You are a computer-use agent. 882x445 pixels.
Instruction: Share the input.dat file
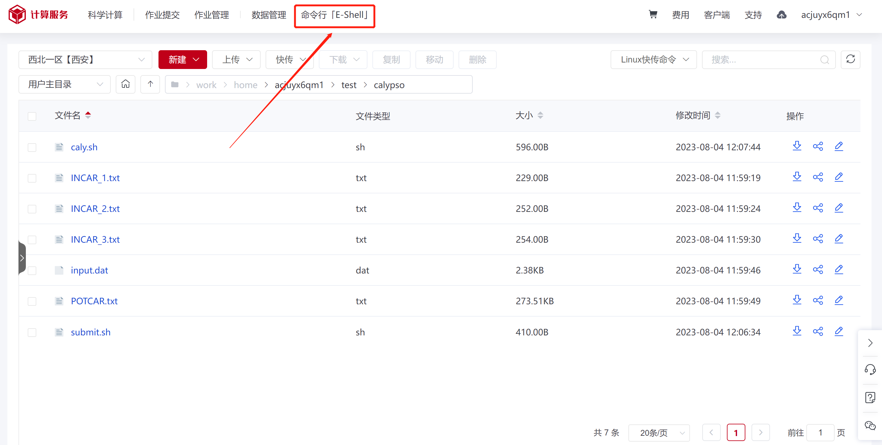pyautogui.click(x=818, y=269)
